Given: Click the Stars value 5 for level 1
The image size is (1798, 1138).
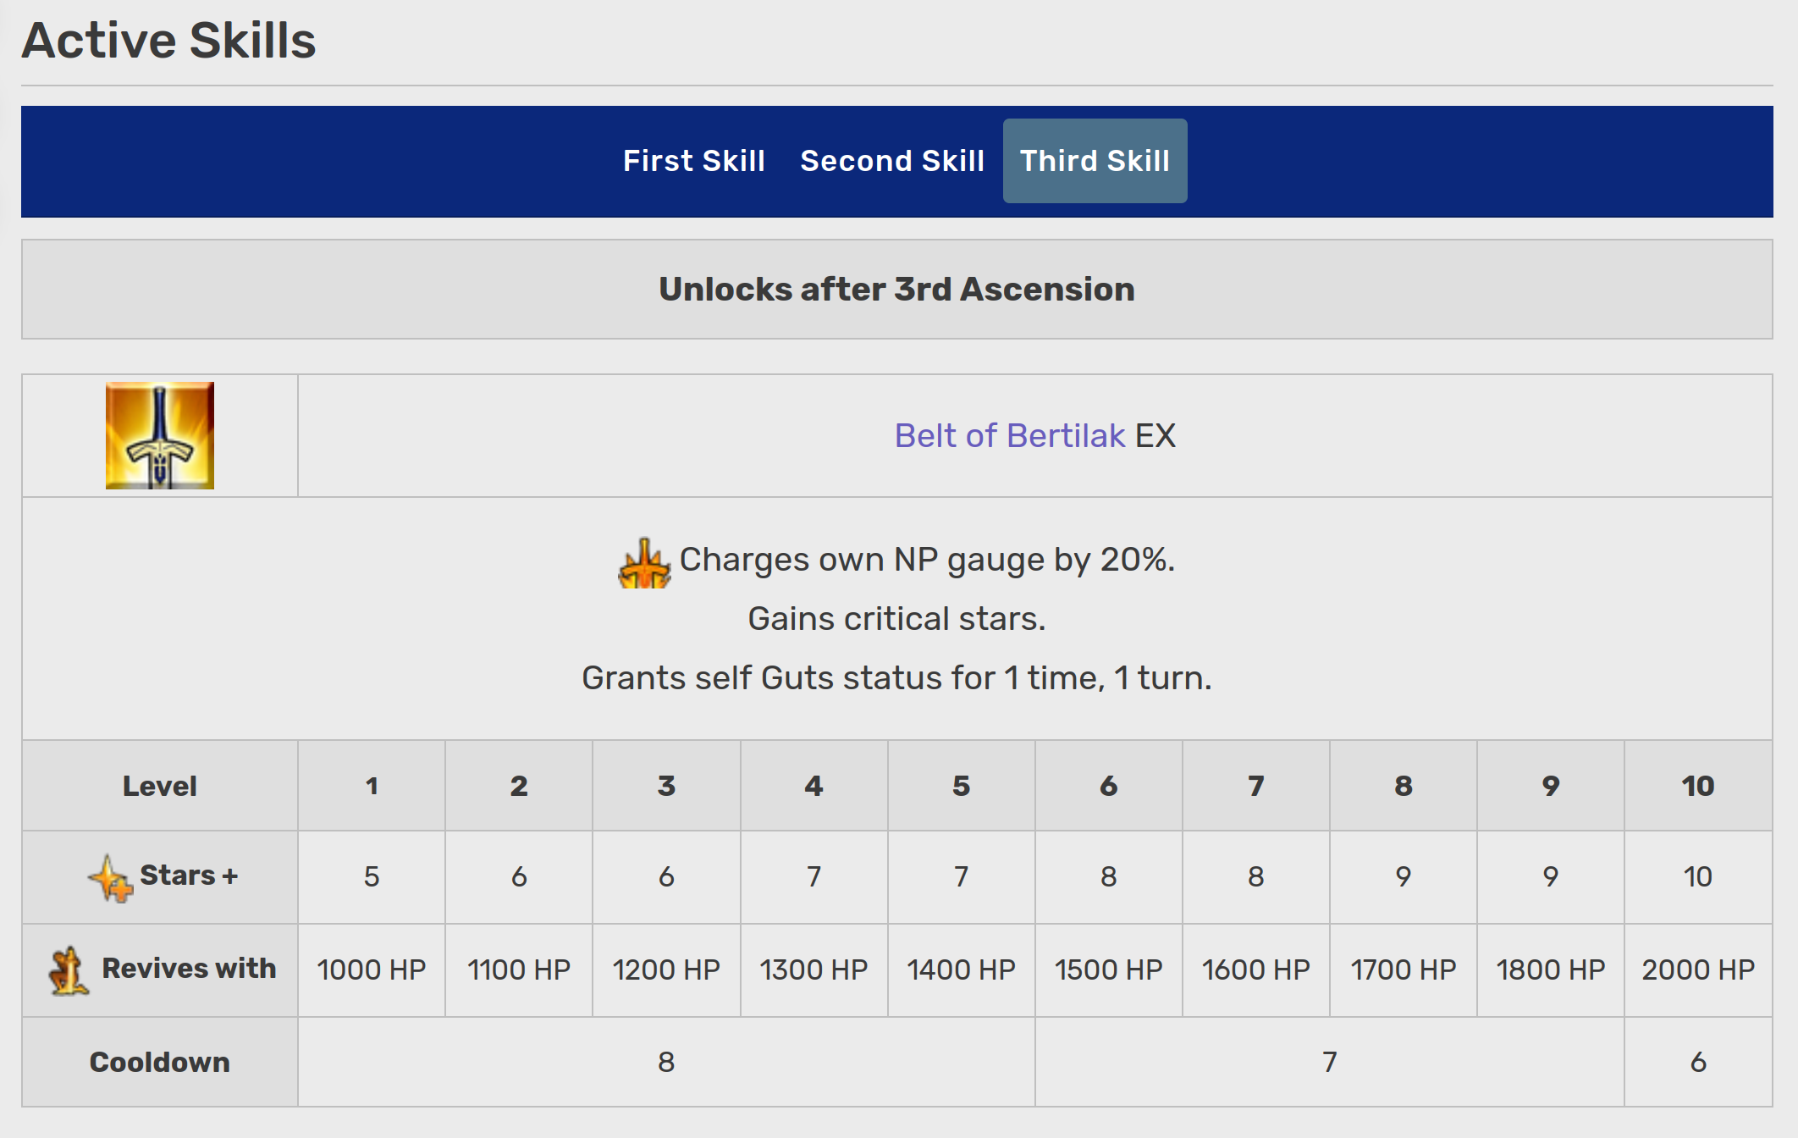Looking at the screenshot, I should [372, 877].
